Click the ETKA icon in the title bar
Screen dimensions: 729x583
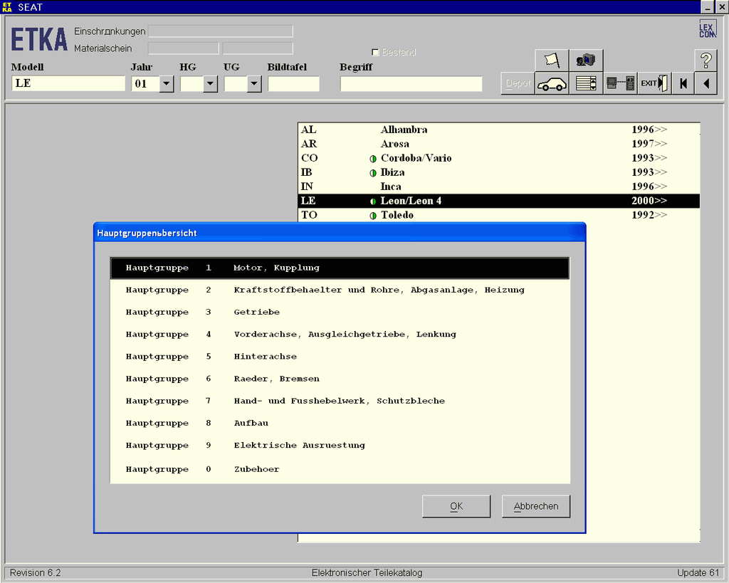[7, 7]
